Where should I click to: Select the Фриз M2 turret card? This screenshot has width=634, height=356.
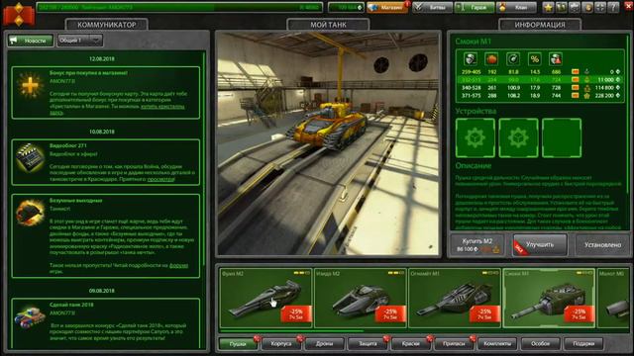pos(265,298)
